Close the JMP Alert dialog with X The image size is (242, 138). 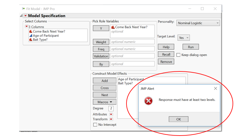click(x=216, y=88)
